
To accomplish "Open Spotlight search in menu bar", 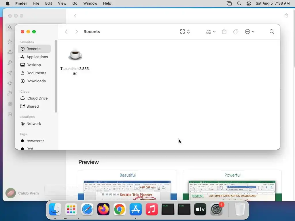I will (239, 3).
